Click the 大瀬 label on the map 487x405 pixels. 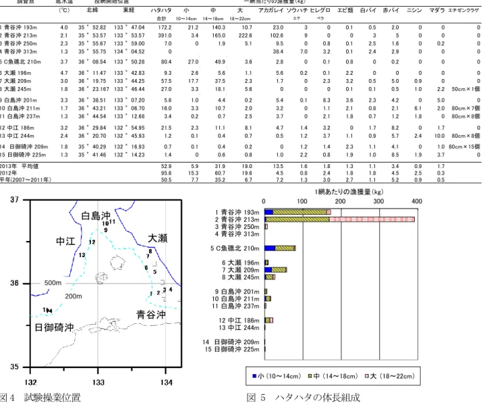(x=157, y=238)
